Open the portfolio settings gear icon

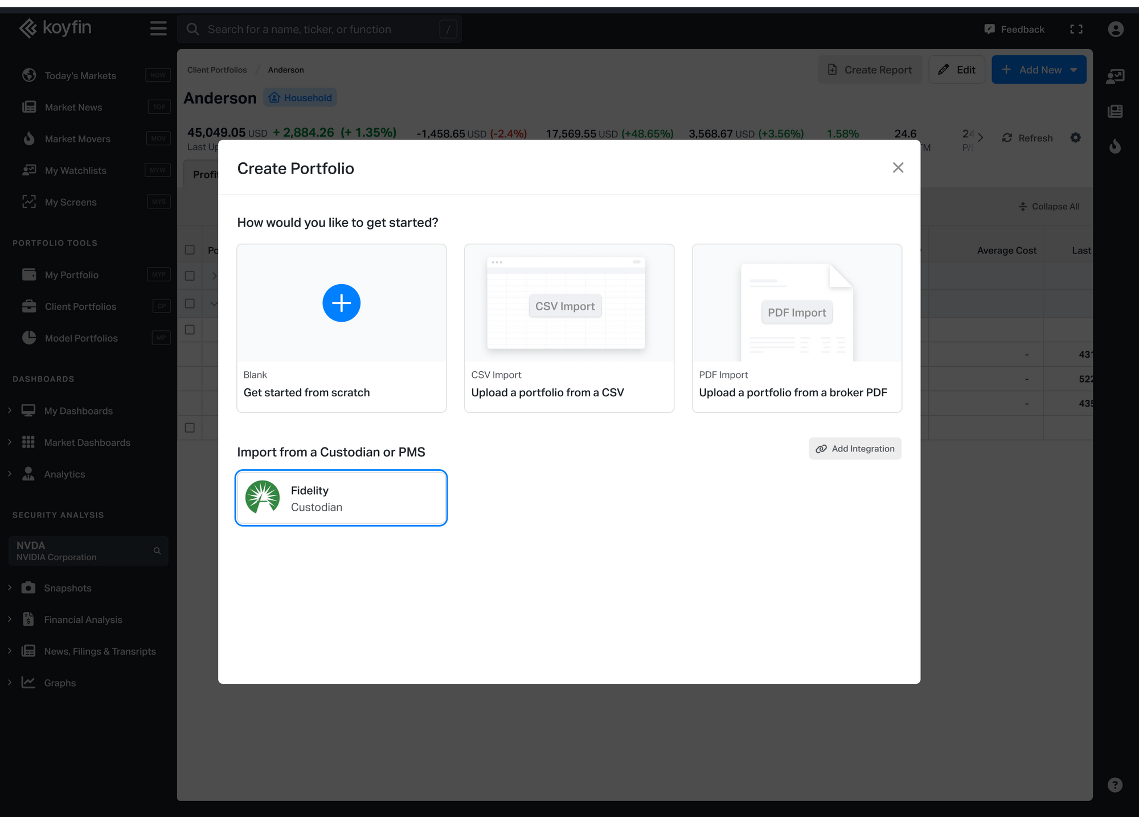pyautogui.click(x=1075, y=138)
